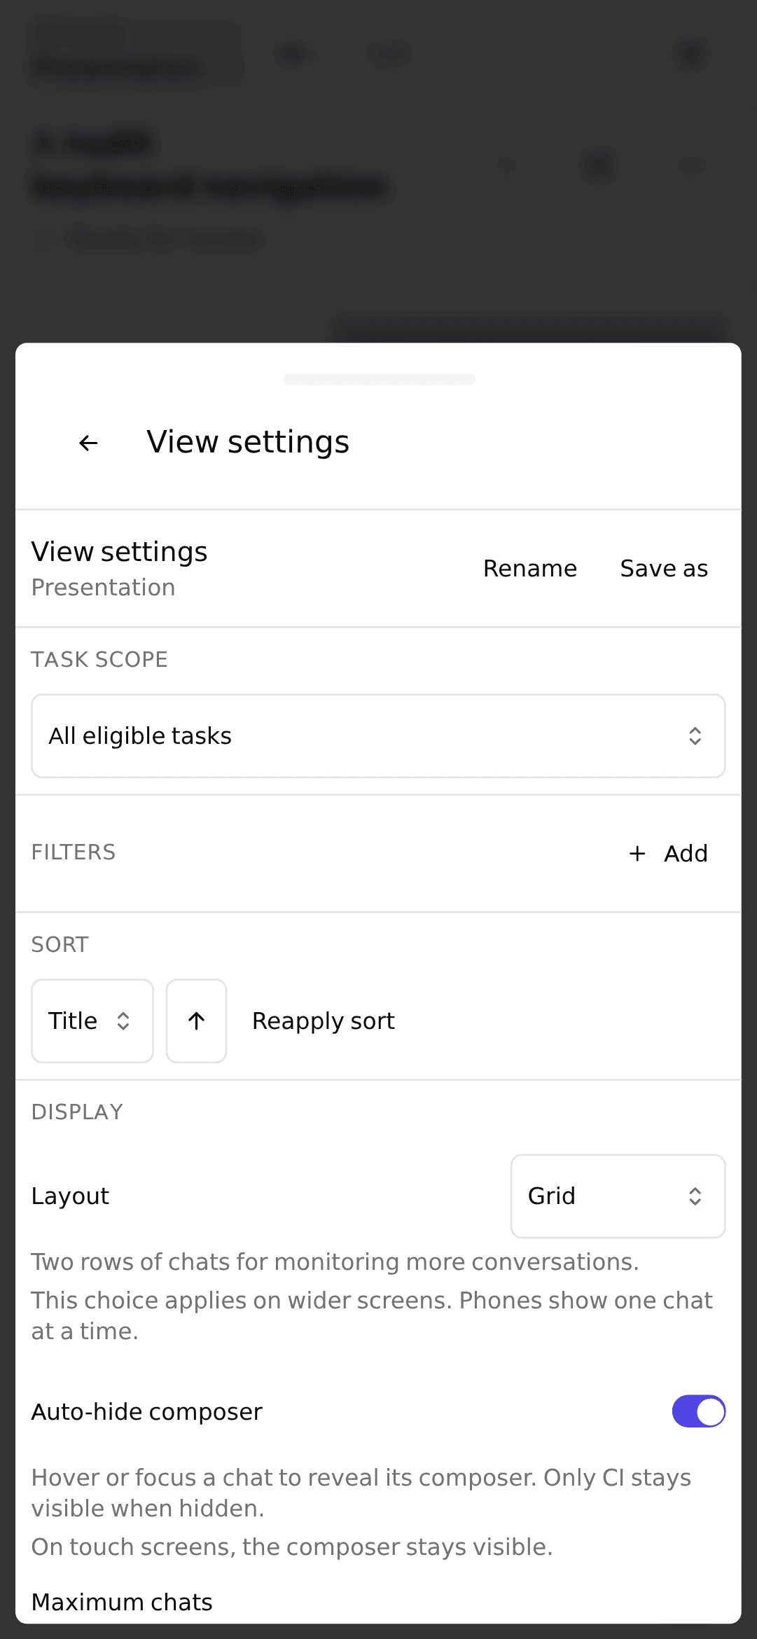Click the chevrons in the All eligible tasks box
This screenshot has width=757, height=1639.
[x=695, y=736]
